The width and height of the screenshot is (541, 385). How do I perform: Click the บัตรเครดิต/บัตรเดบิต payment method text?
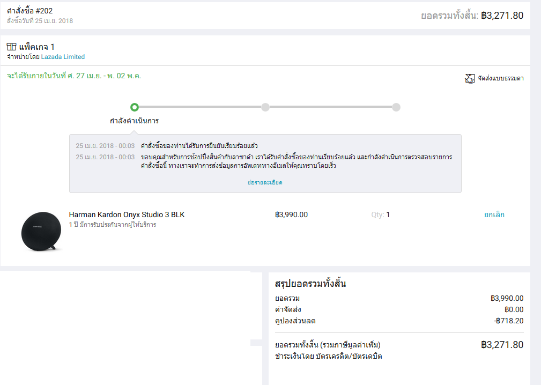click(352, 356)
